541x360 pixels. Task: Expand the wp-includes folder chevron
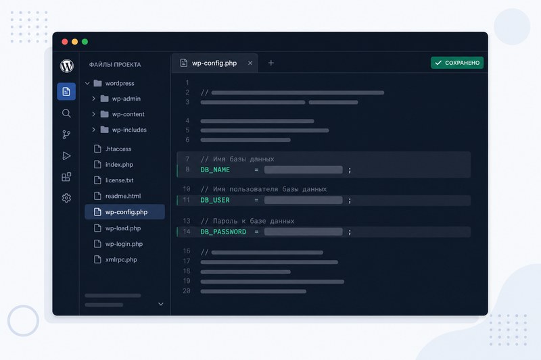[x=93, y=130]
